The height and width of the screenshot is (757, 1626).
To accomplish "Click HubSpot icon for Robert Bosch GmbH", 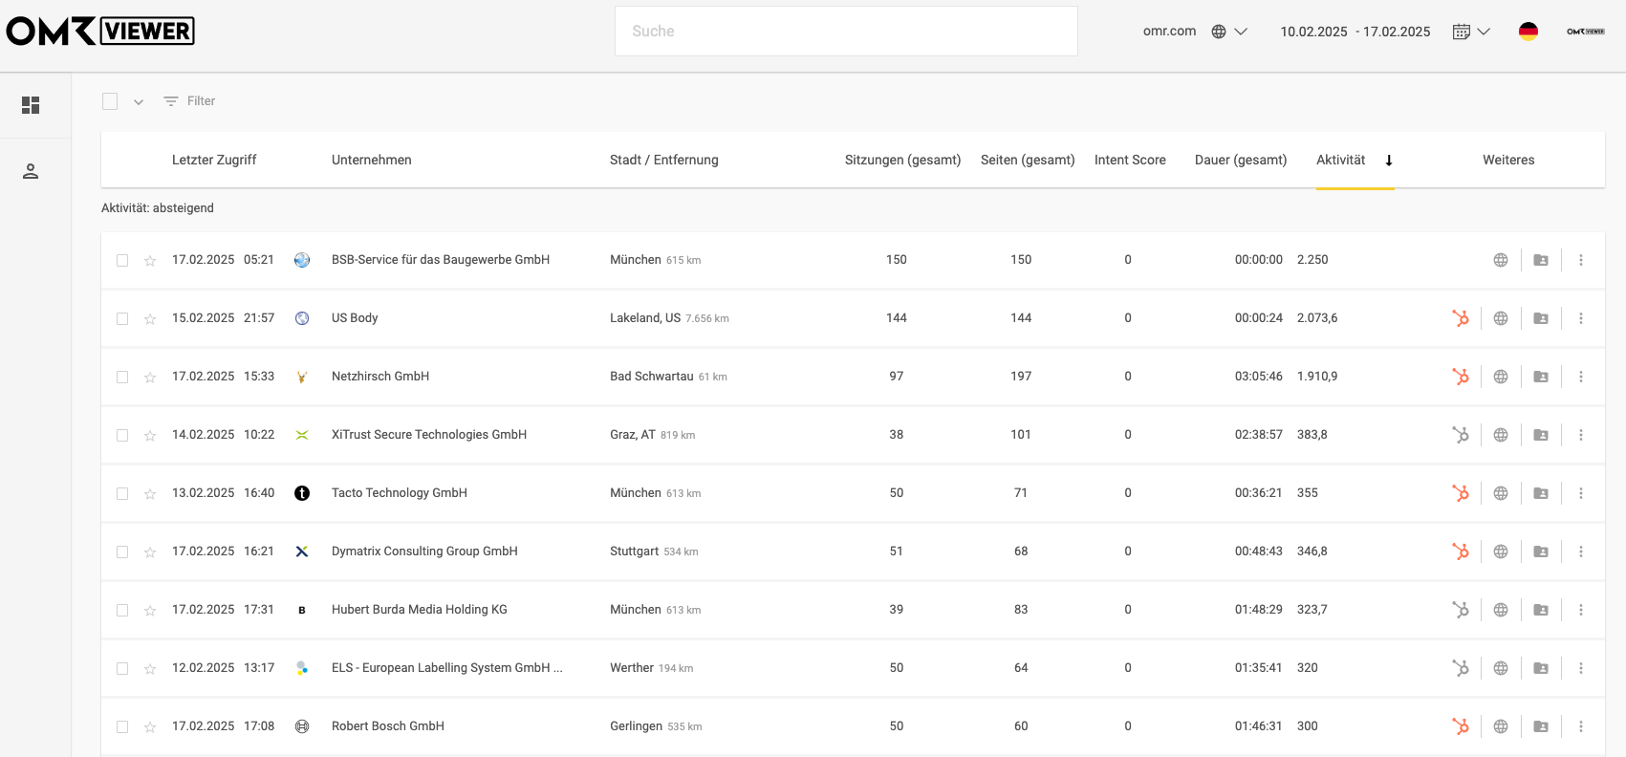I will coord(1461,726).
